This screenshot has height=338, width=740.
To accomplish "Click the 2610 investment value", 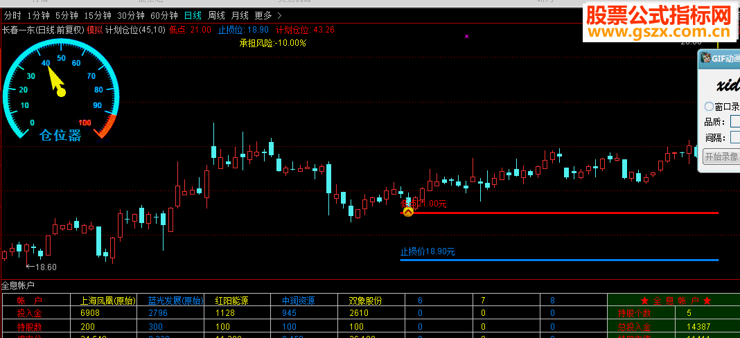I will [x=359, y=313].
